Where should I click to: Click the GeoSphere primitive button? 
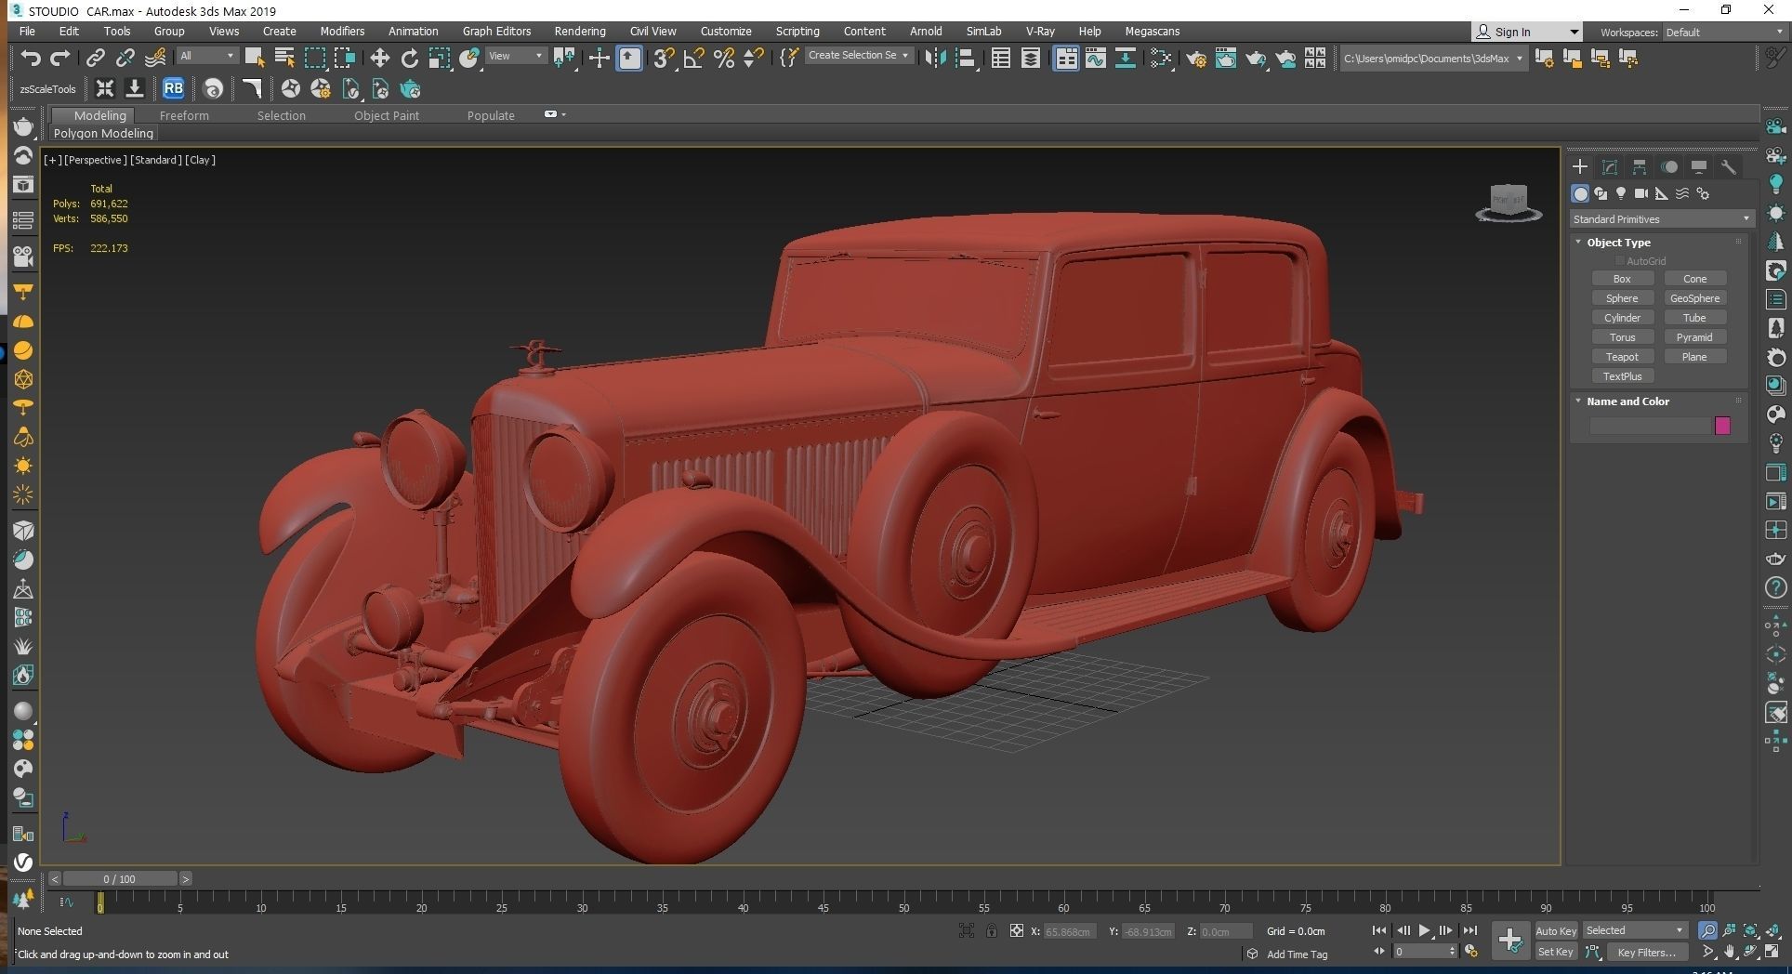click(1694, 298)
